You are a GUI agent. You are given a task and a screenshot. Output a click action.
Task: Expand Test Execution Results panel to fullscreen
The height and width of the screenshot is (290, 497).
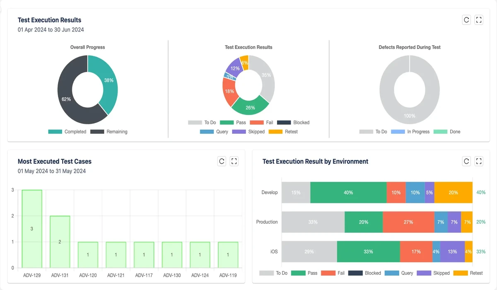[479, 20]
